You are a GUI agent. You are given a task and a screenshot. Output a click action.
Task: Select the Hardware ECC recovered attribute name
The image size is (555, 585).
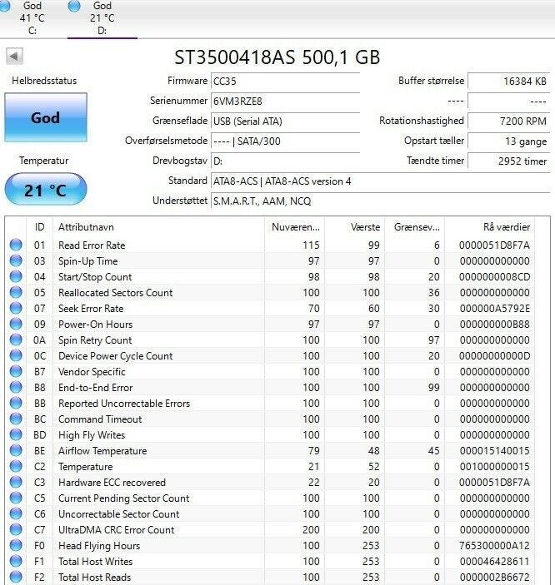112,483
